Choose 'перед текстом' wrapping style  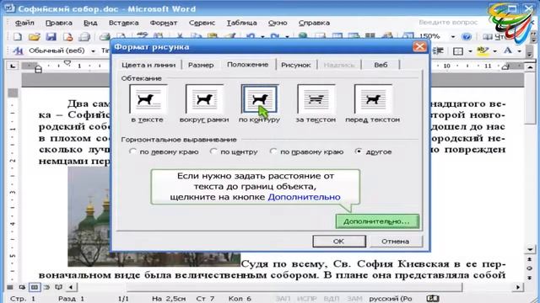(x=373, y=99)
